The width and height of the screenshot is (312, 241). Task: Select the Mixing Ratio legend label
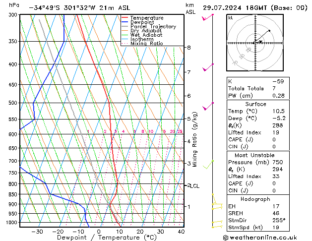click(x=147, y=43)
